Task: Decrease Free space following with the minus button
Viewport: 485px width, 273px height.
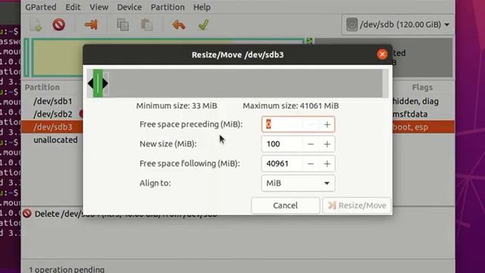Action: (311, 164)
